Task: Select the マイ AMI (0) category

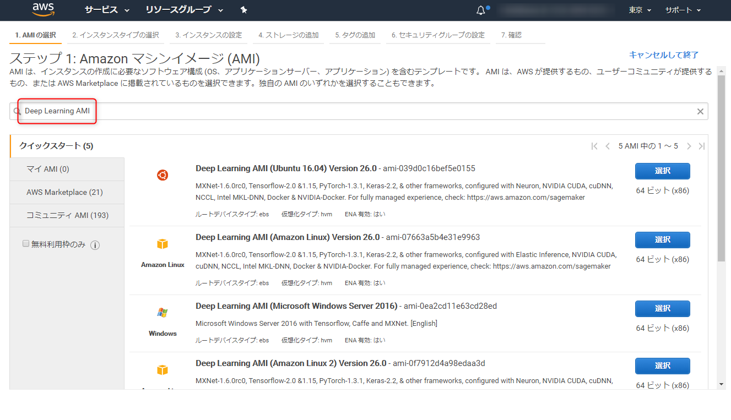Action: coord(67,169)
